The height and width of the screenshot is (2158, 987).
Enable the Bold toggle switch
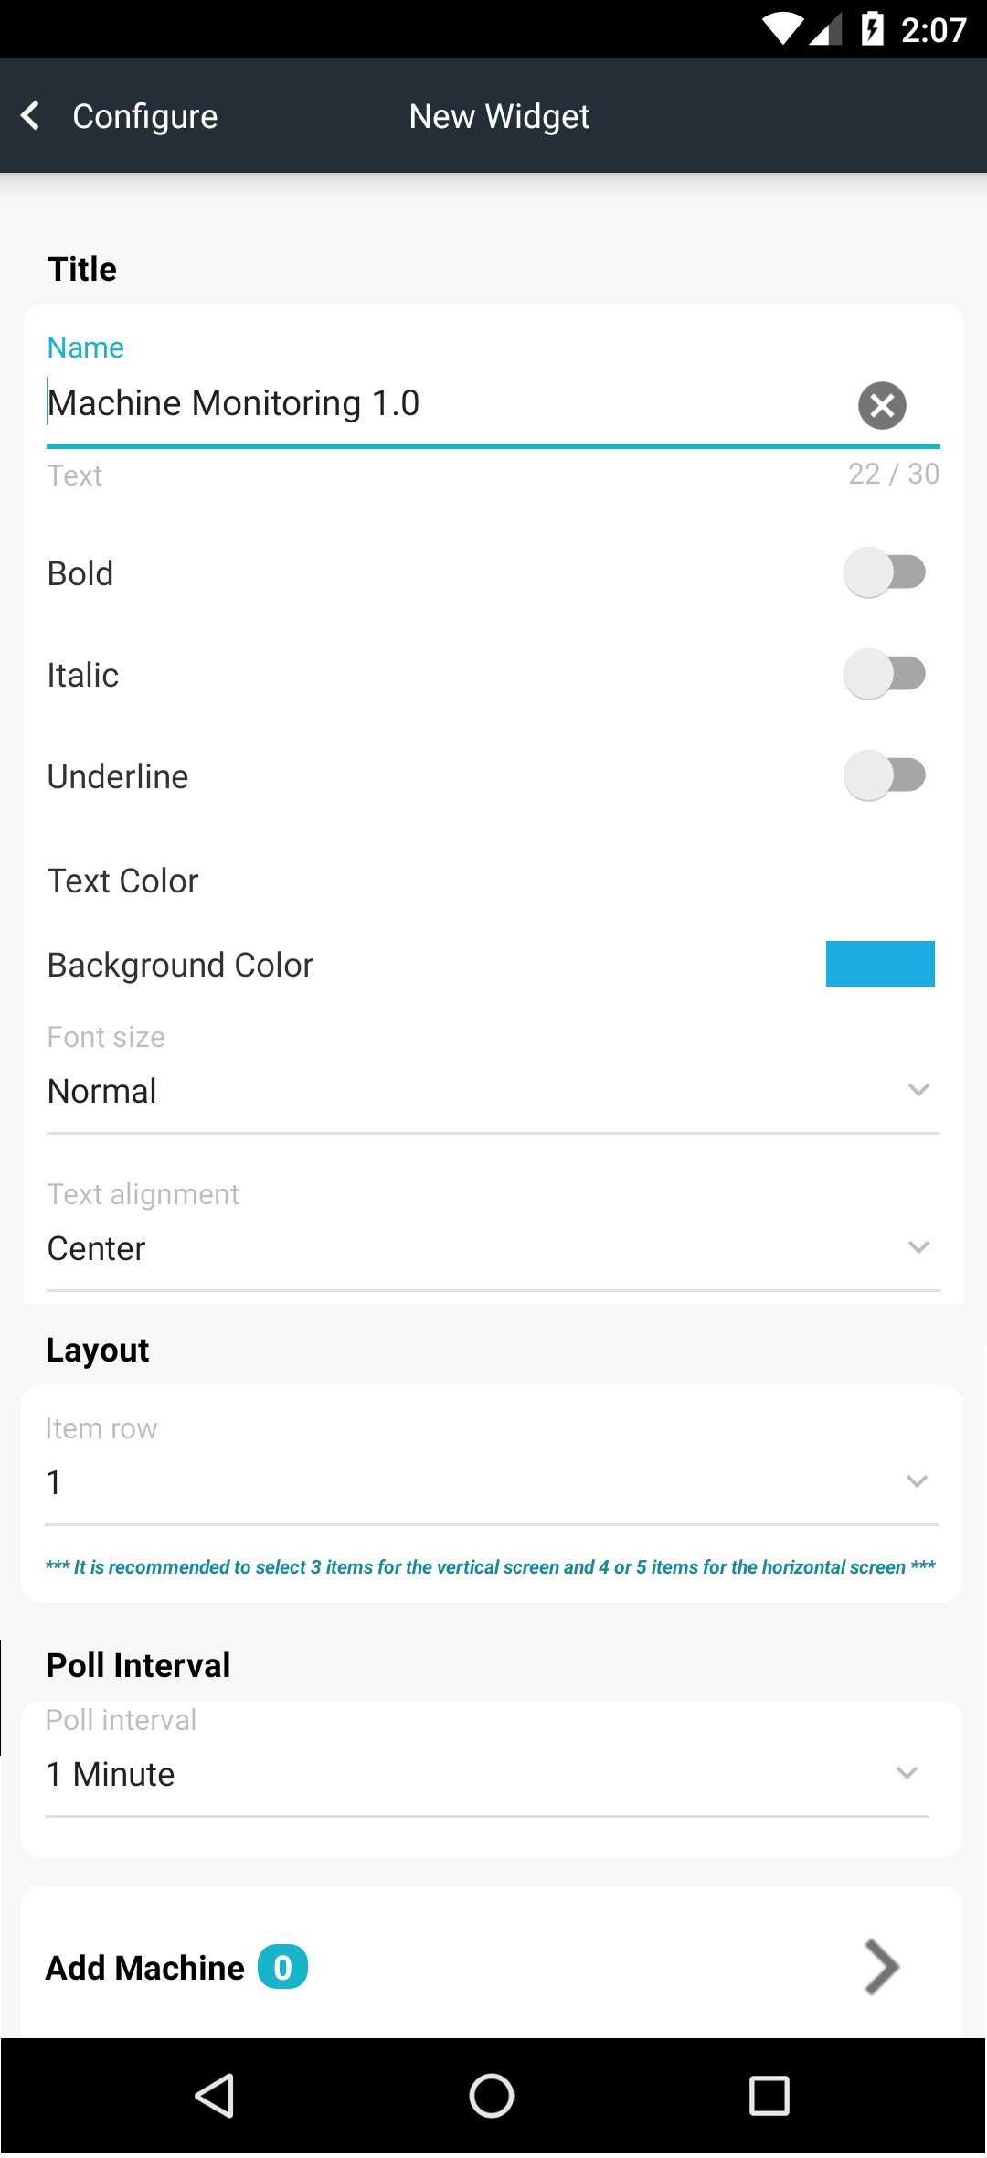coord(884,572)
